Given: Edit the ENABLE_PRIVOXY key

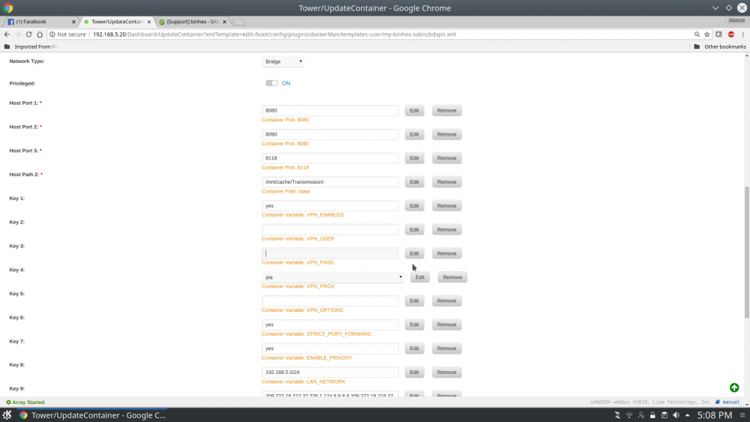Looking at the screenshot, I should [414, 349].
